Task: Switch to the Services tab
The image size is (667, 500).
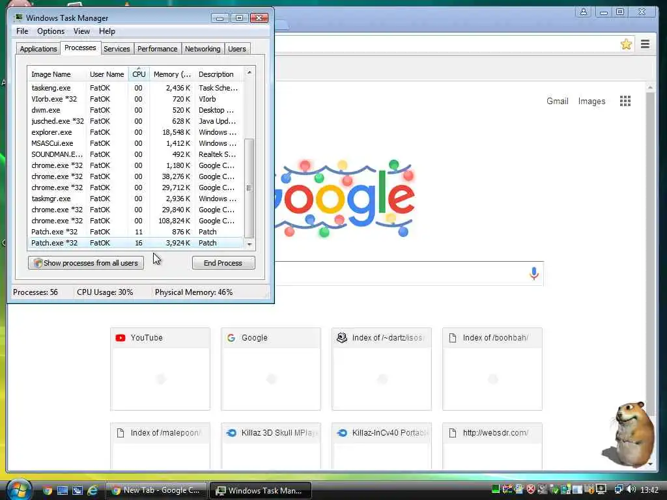Action: click(x=117, y=49)
